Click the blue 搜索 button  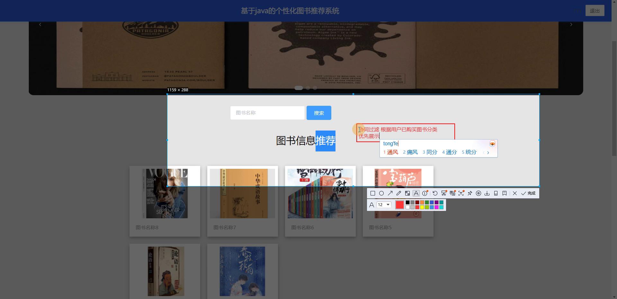319,113
